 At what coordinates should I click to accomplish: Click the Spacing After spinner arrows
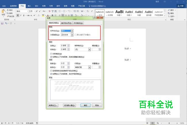68,67
